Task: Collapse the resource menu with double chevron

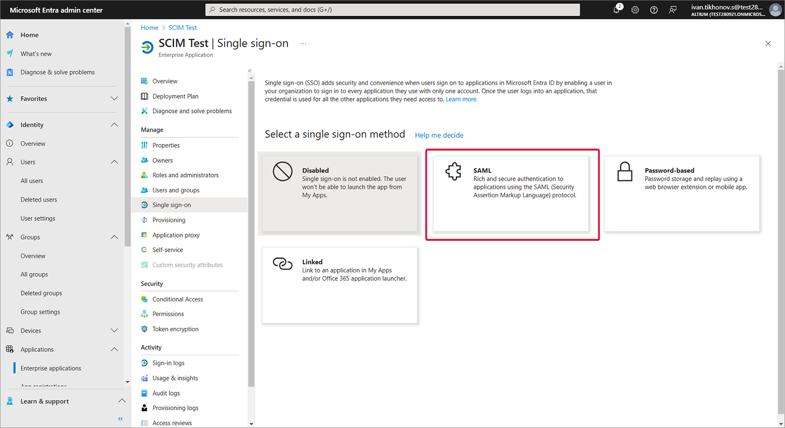Action: coord(250,71)
